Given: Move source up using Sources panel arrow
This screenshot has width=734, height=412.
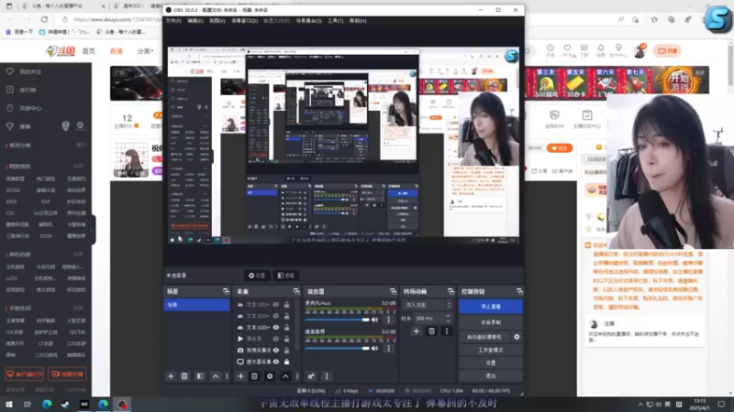Looking at the screenshot, I should pyautogui.click(x=285, y=376).
